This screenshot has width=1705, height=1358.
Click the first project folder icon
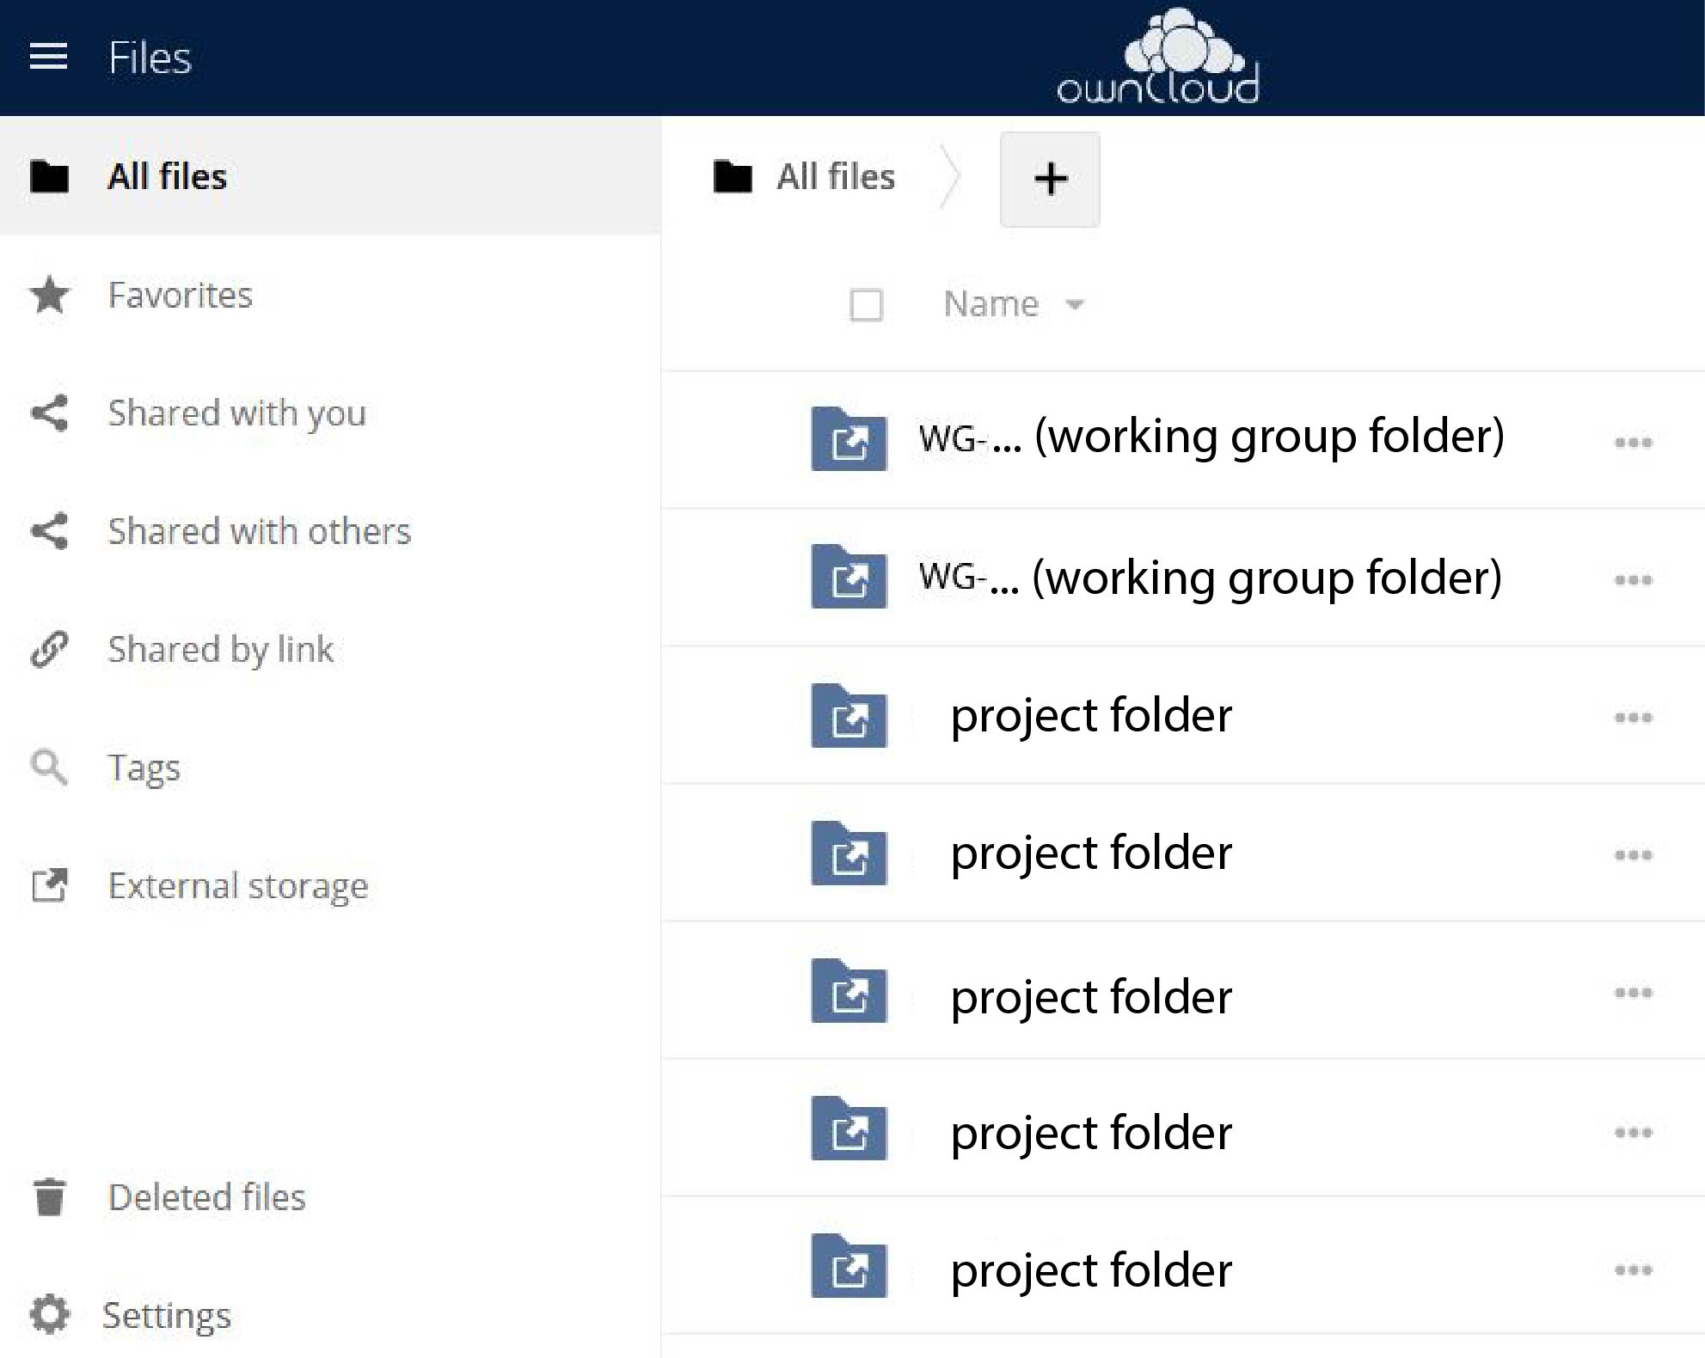coord(849,716)
